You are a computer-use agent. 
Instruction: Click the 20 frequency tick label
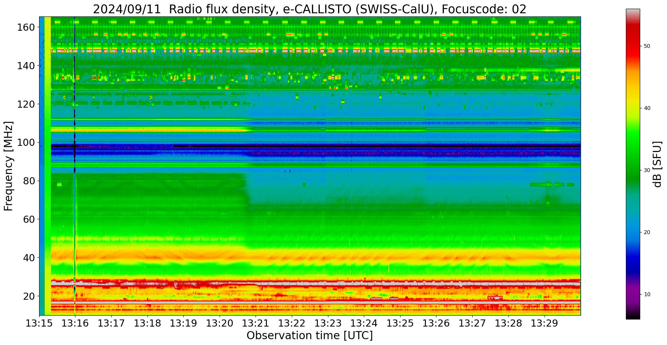pos(29,296)
